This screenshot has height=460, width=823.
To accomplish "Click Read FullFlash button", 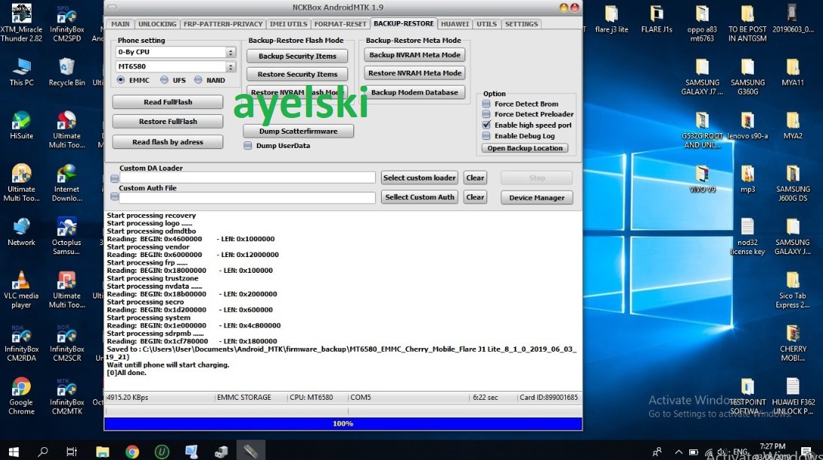I will [168, 102].
